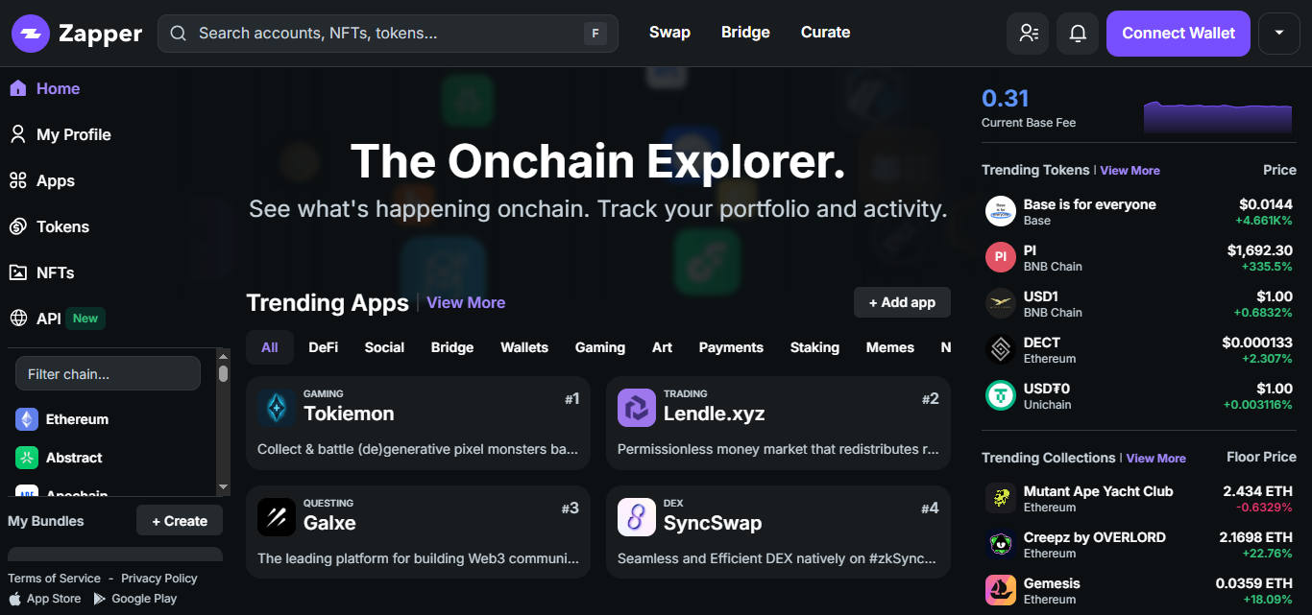This screenshot has width=1312, height=615.
Task: Click the 0.31 Current Base Fee value
Action: click(x=1006, y=98)
